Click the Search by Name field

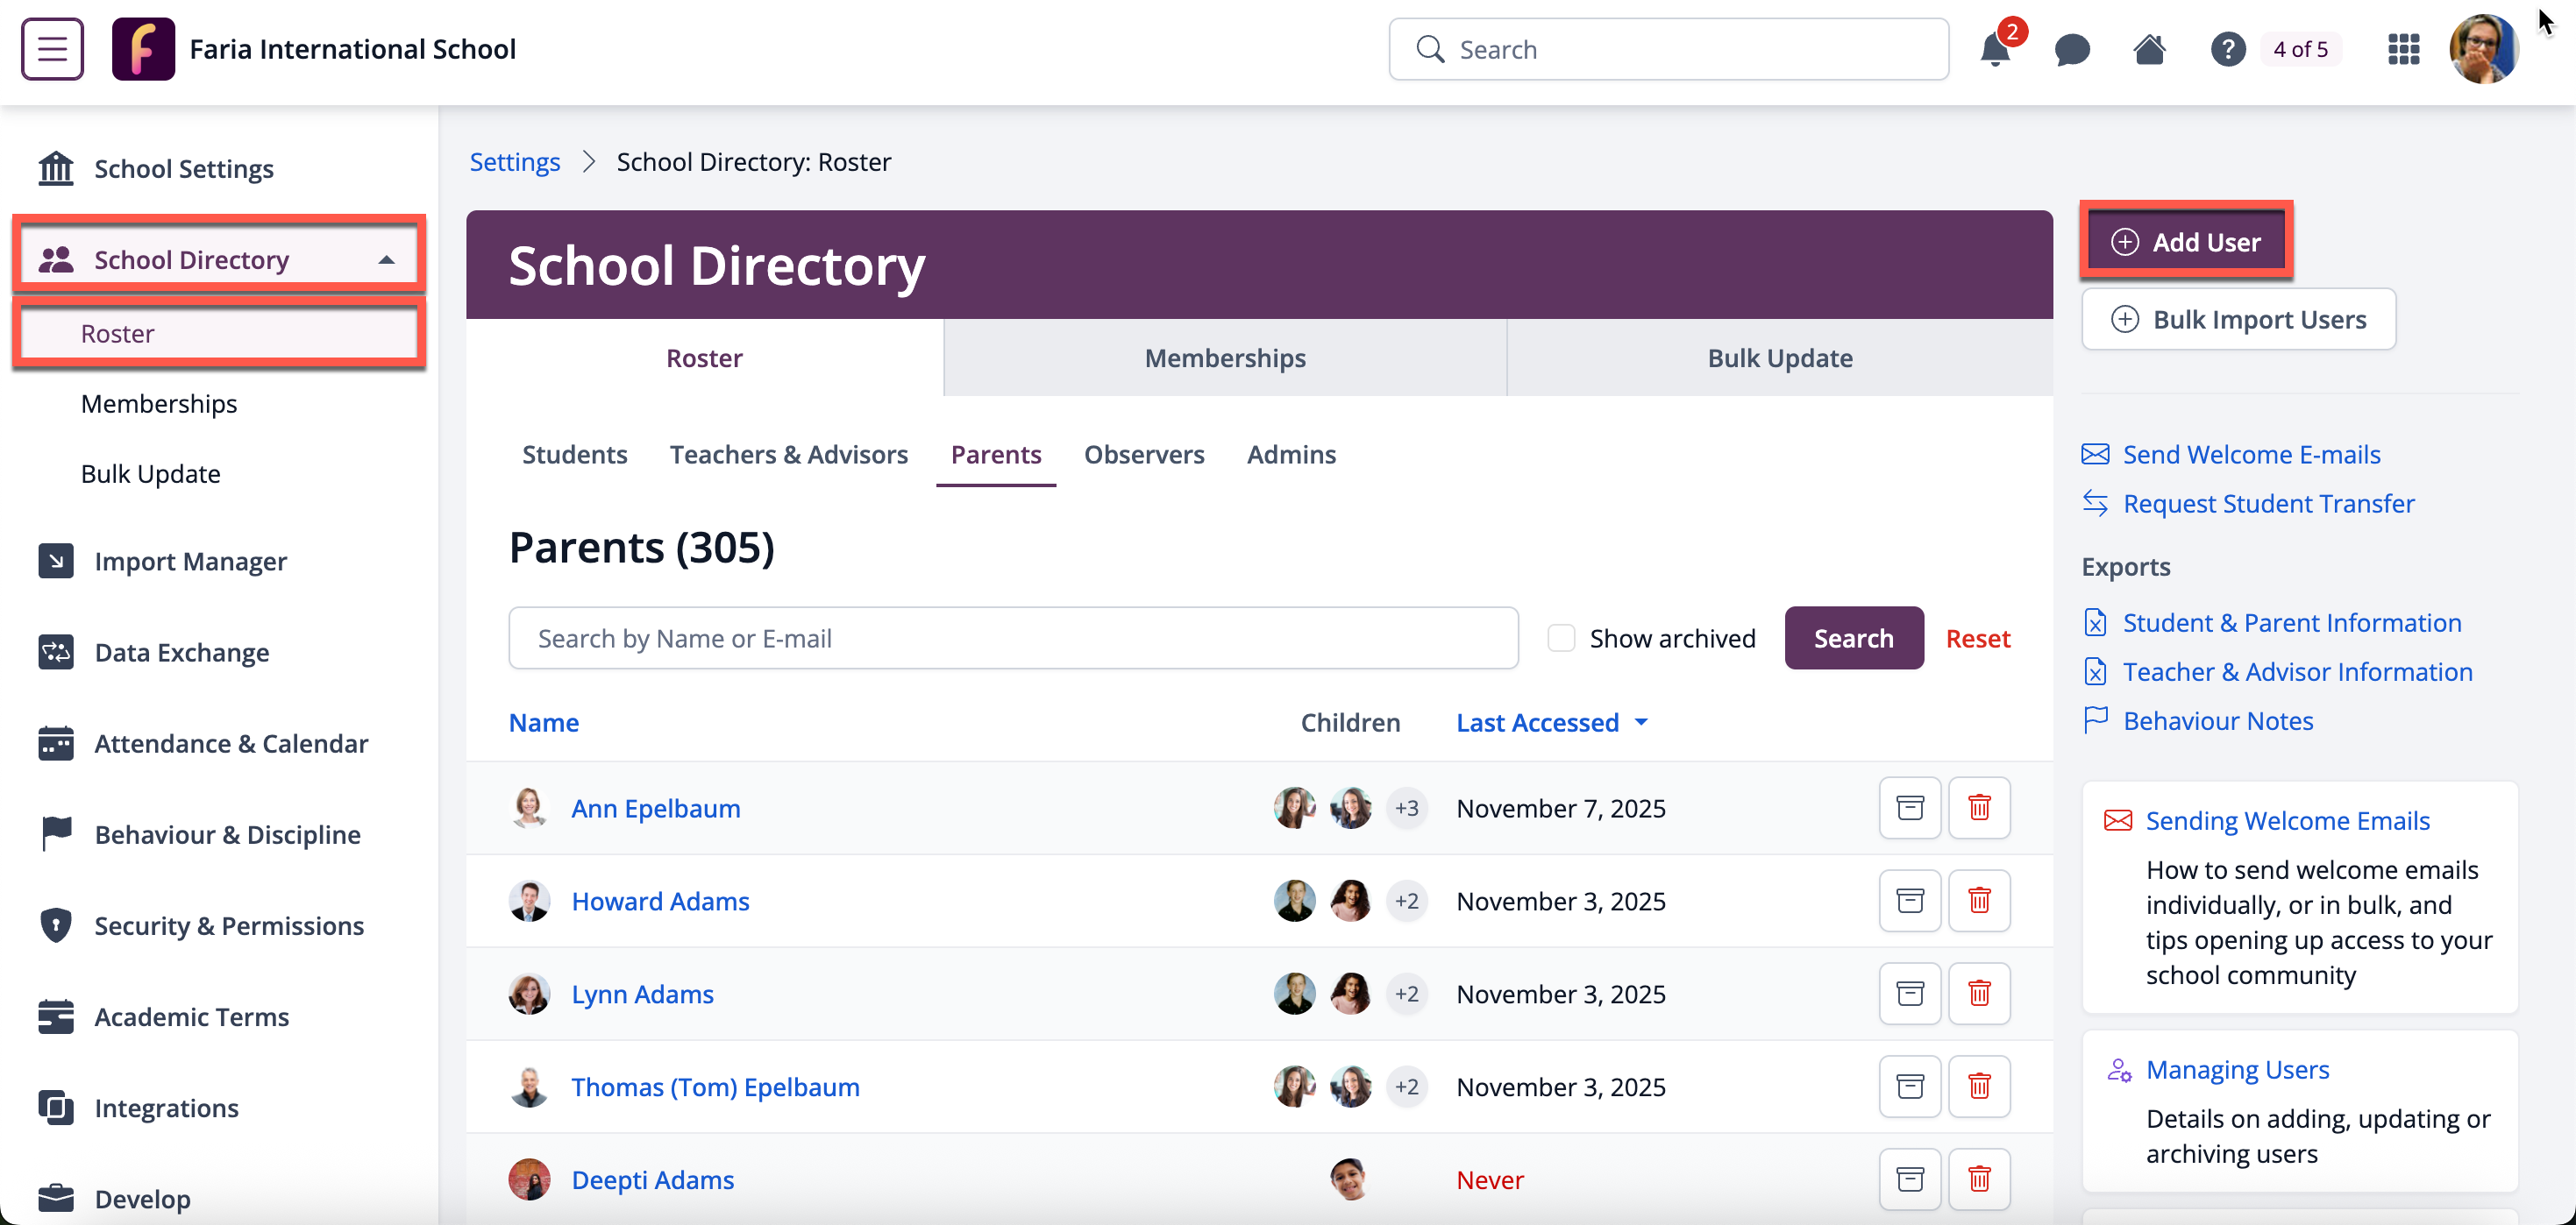point(1012,638)
